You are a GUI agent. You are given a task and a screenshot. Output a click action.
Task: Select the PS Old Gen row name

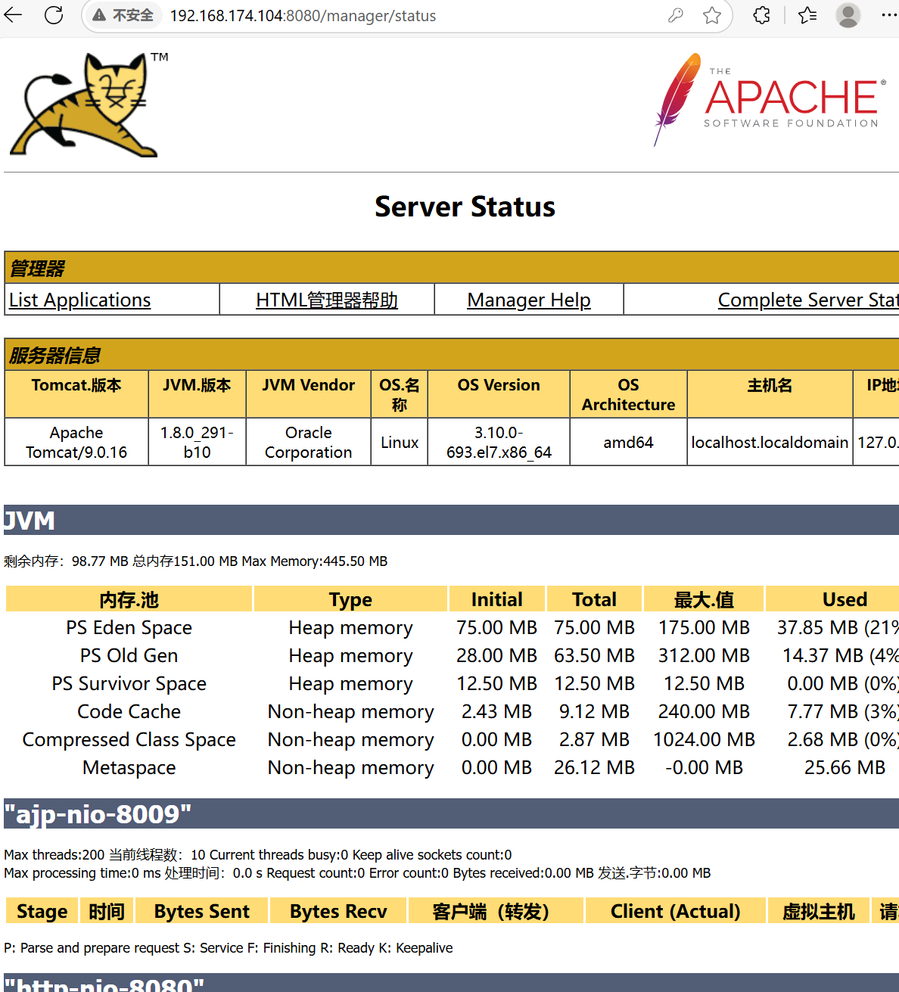[129, 655]
